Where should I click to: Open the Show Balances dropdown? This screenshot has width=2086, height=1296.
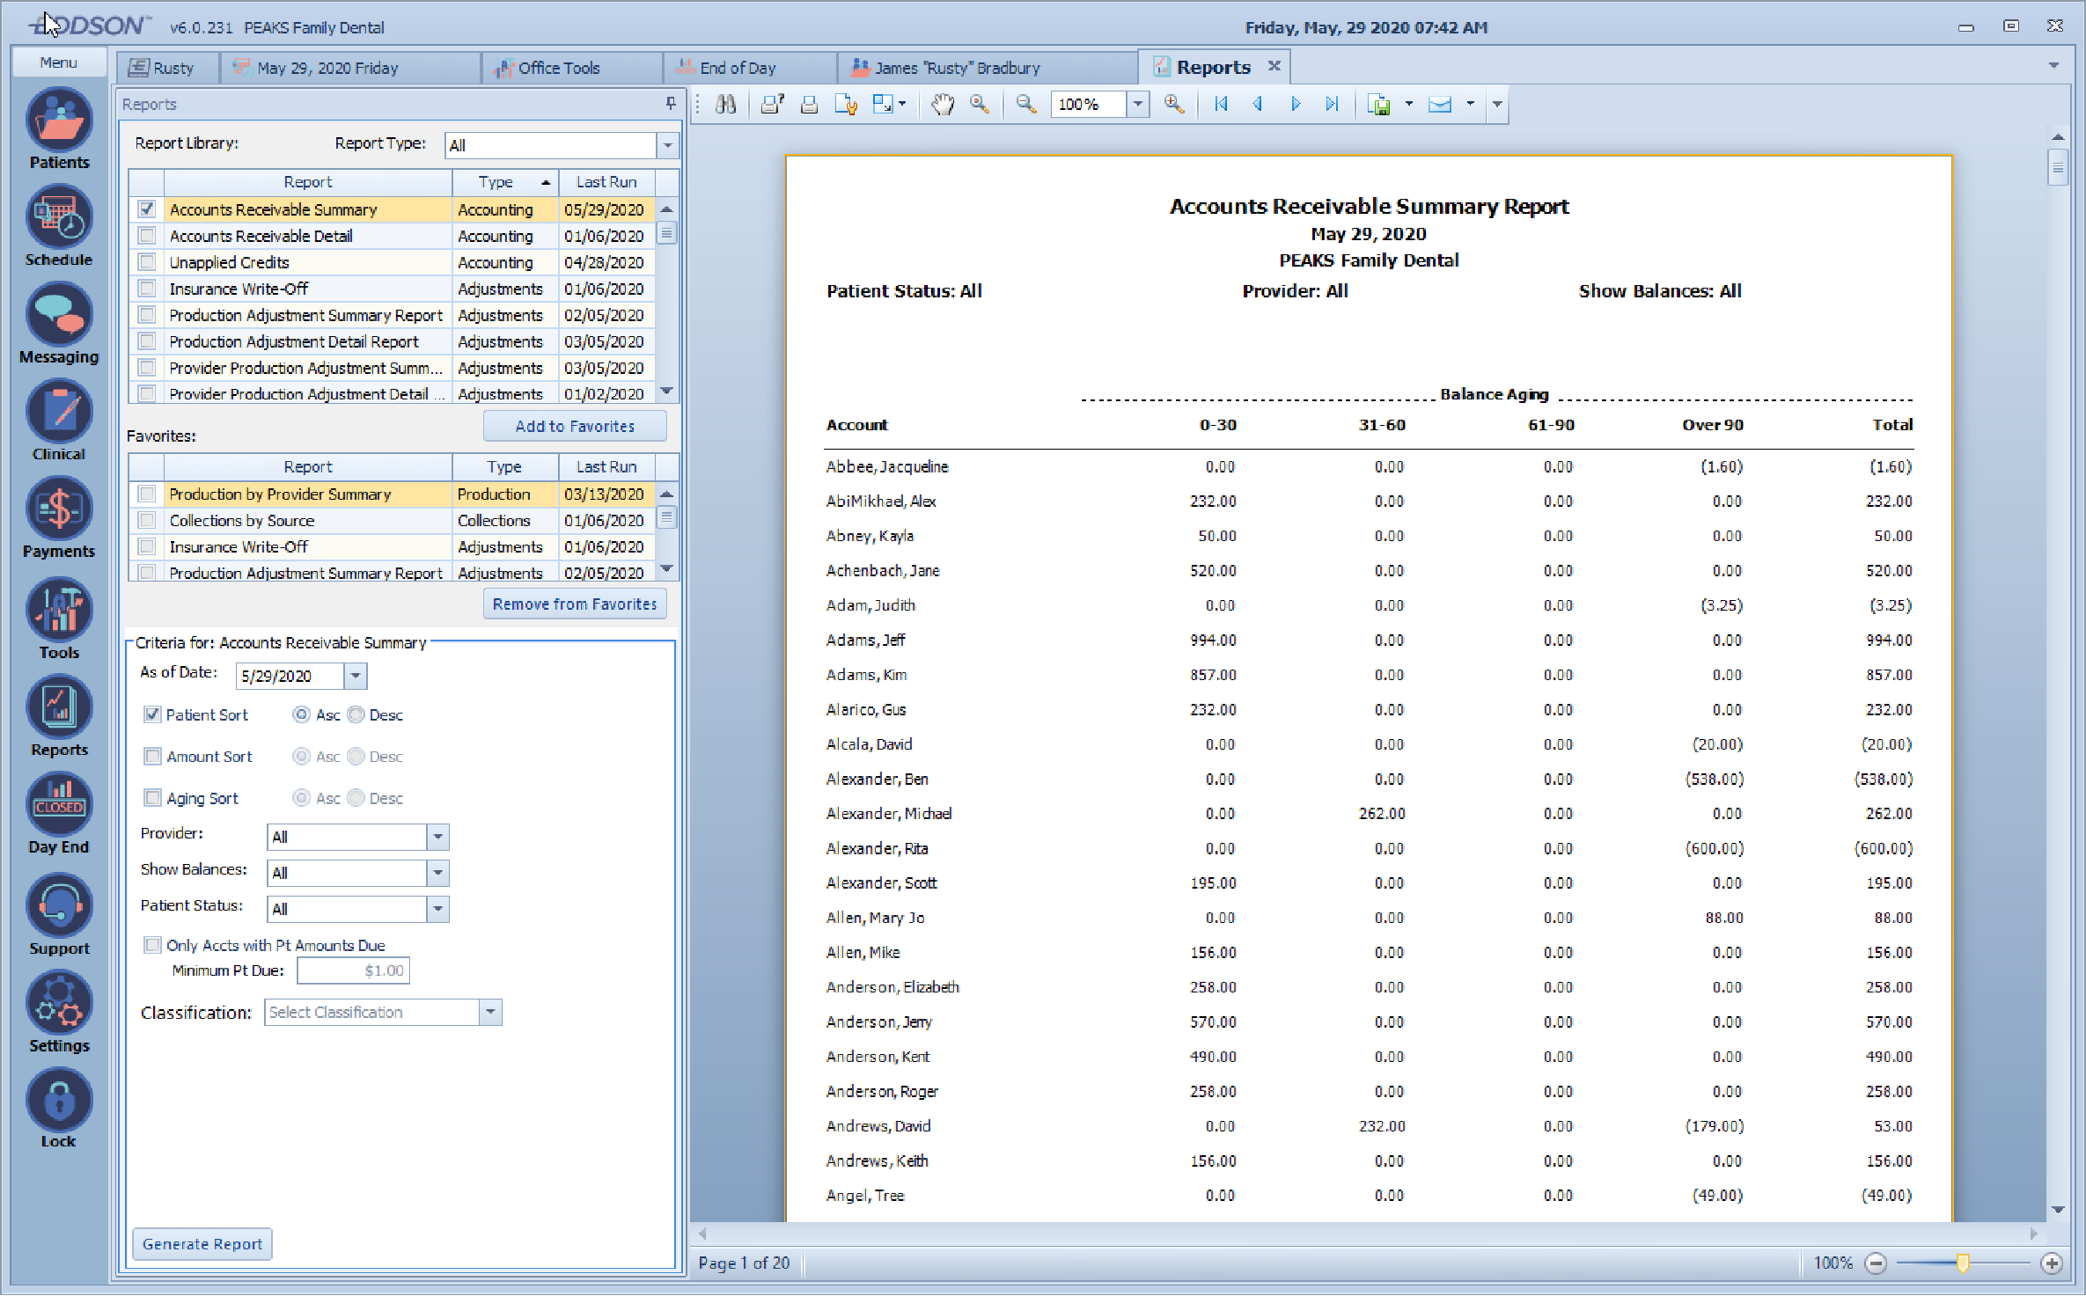pyautogui.click(x=437, y=873)
